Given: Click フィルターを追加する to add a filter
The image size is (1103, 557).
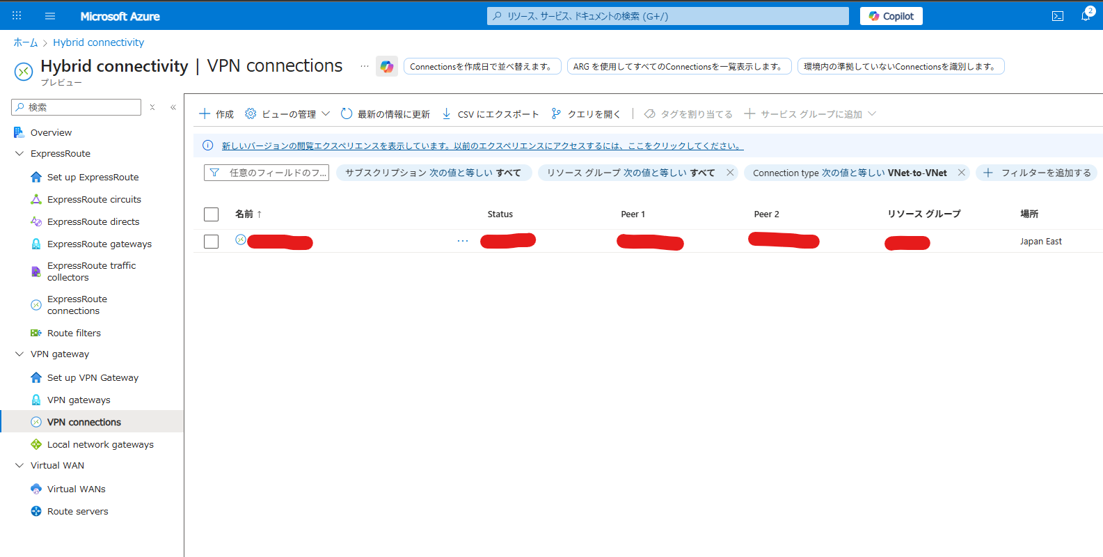Looking at the screenshot, I should [1036, 173].
